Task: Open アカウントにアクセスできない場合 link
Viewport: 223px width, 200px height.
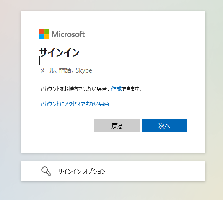Action: [x=75, y=104]
